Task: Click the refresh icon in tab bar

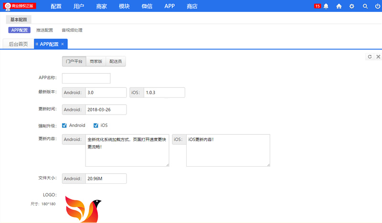Action: [369, 56]
